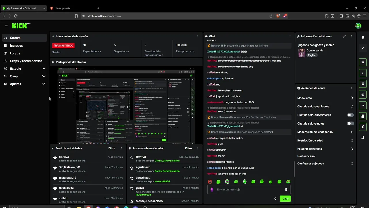Open Filtro in Feed de actividades
This screenshot has width=369, height=208.
click(x=112, y=148)
